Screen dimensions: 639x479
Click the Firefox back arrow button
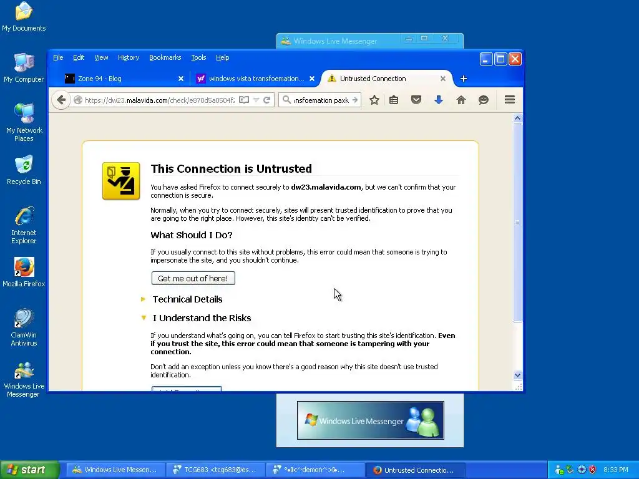tap(61, 100)
